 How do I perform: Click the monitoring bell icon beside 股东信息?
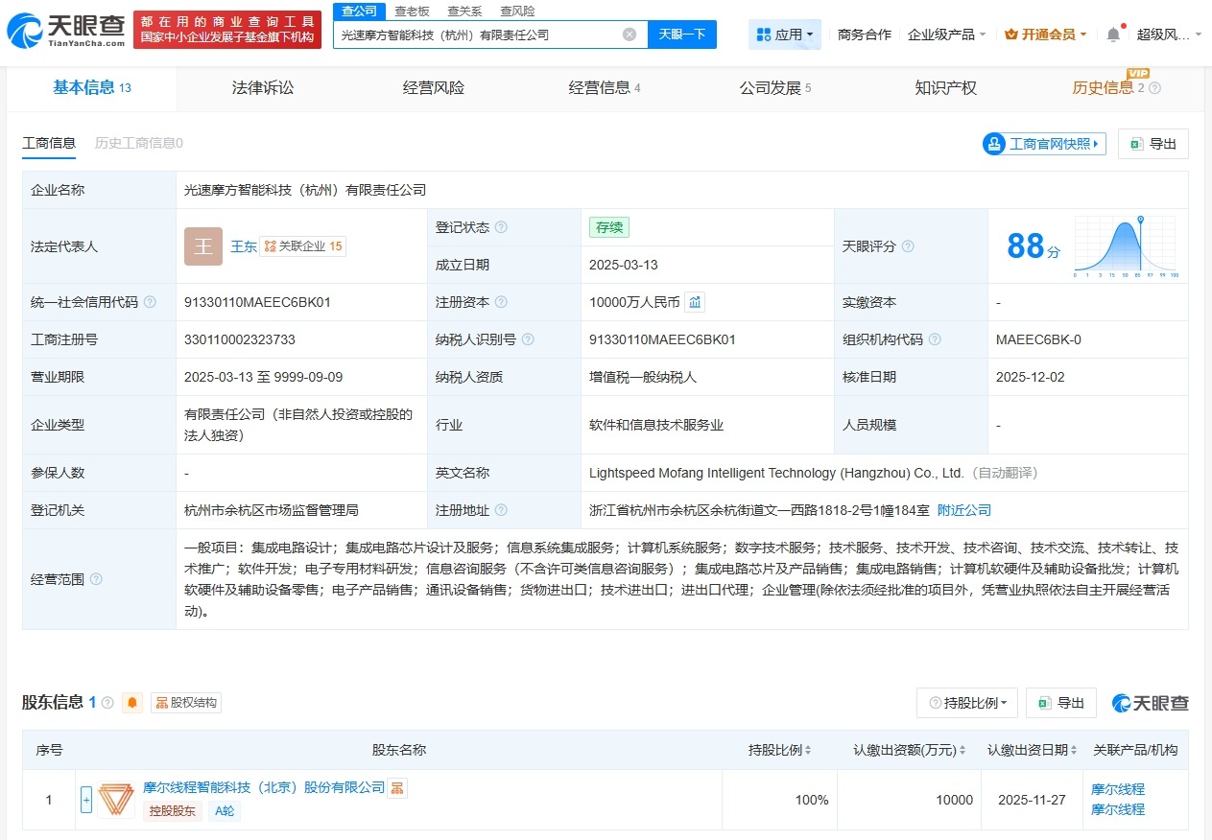[x=131, y=702]
